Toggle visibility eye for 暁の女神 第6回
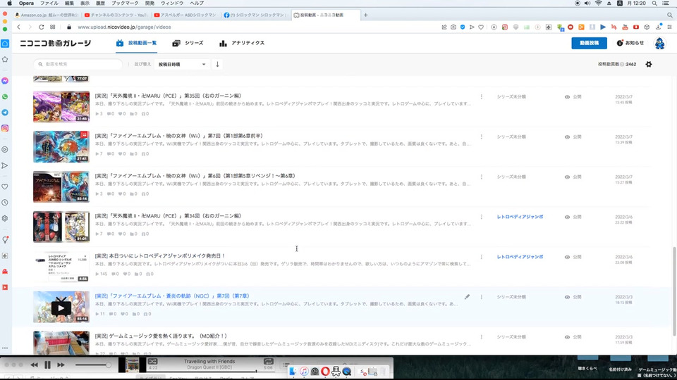The width and height of the screenshot is (677, 380). coord(567,177)
